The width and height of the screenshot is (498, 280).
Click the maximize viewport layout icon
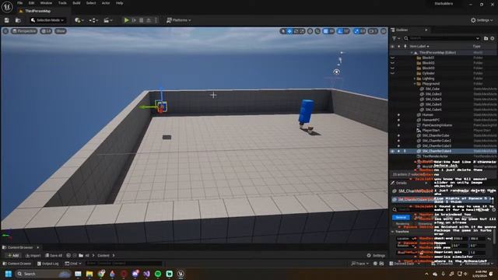pos(384,31)
